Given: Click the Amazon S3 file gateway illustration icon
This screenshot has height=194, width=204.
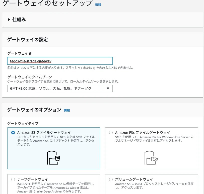Looking at the screenshot, I should 53,158.
